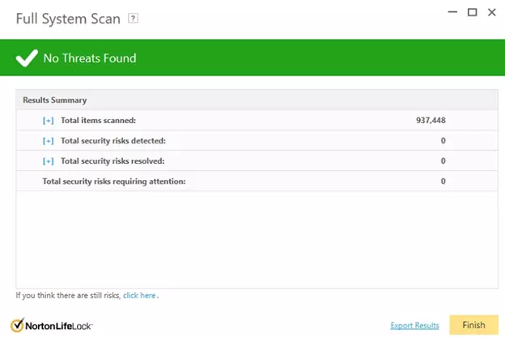
Task: Expand the Total security risks resolved row
Action: (x=49, y=161)
